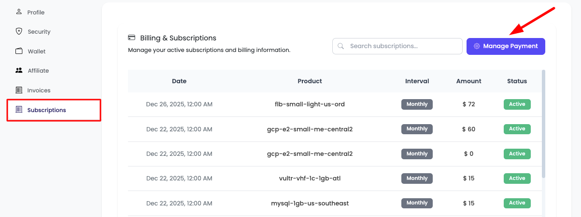The height and width of the screenshot is (217, 581).
Task: Click Monthly badge in mysql-1gb-us-southeast row
Action: click(417, 203)
